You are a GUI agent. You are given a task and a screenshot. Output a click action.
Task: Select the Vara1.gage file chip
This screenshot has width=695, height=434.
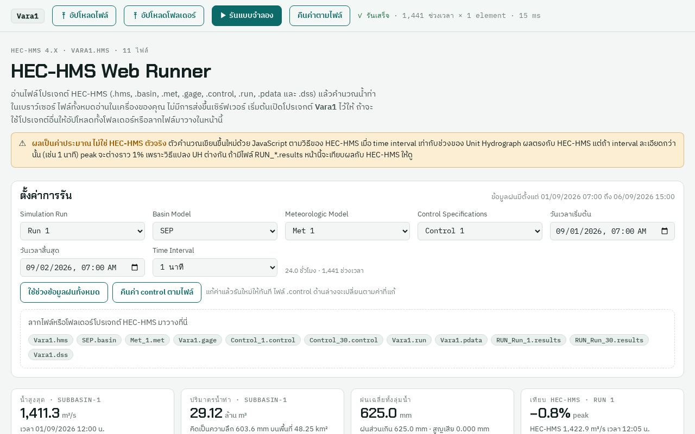pos(198,340)
